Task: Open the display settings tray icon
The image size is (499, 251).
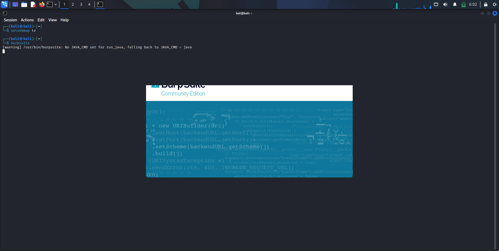Action: (436, 4)
